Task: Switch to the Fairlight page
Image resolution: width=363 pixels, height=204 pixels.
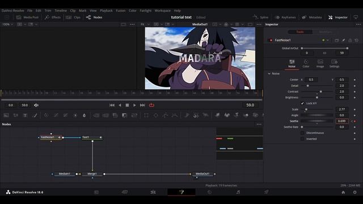Action: pyautogui.click(x=238, y=192)
